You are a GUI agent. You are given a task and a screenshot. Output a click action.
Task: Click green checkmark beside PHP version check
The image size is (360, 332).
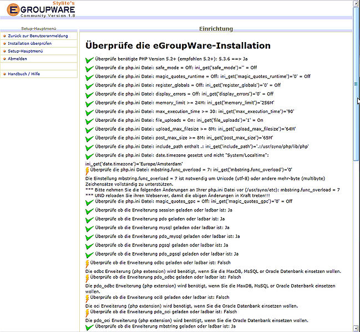[89, 60]
